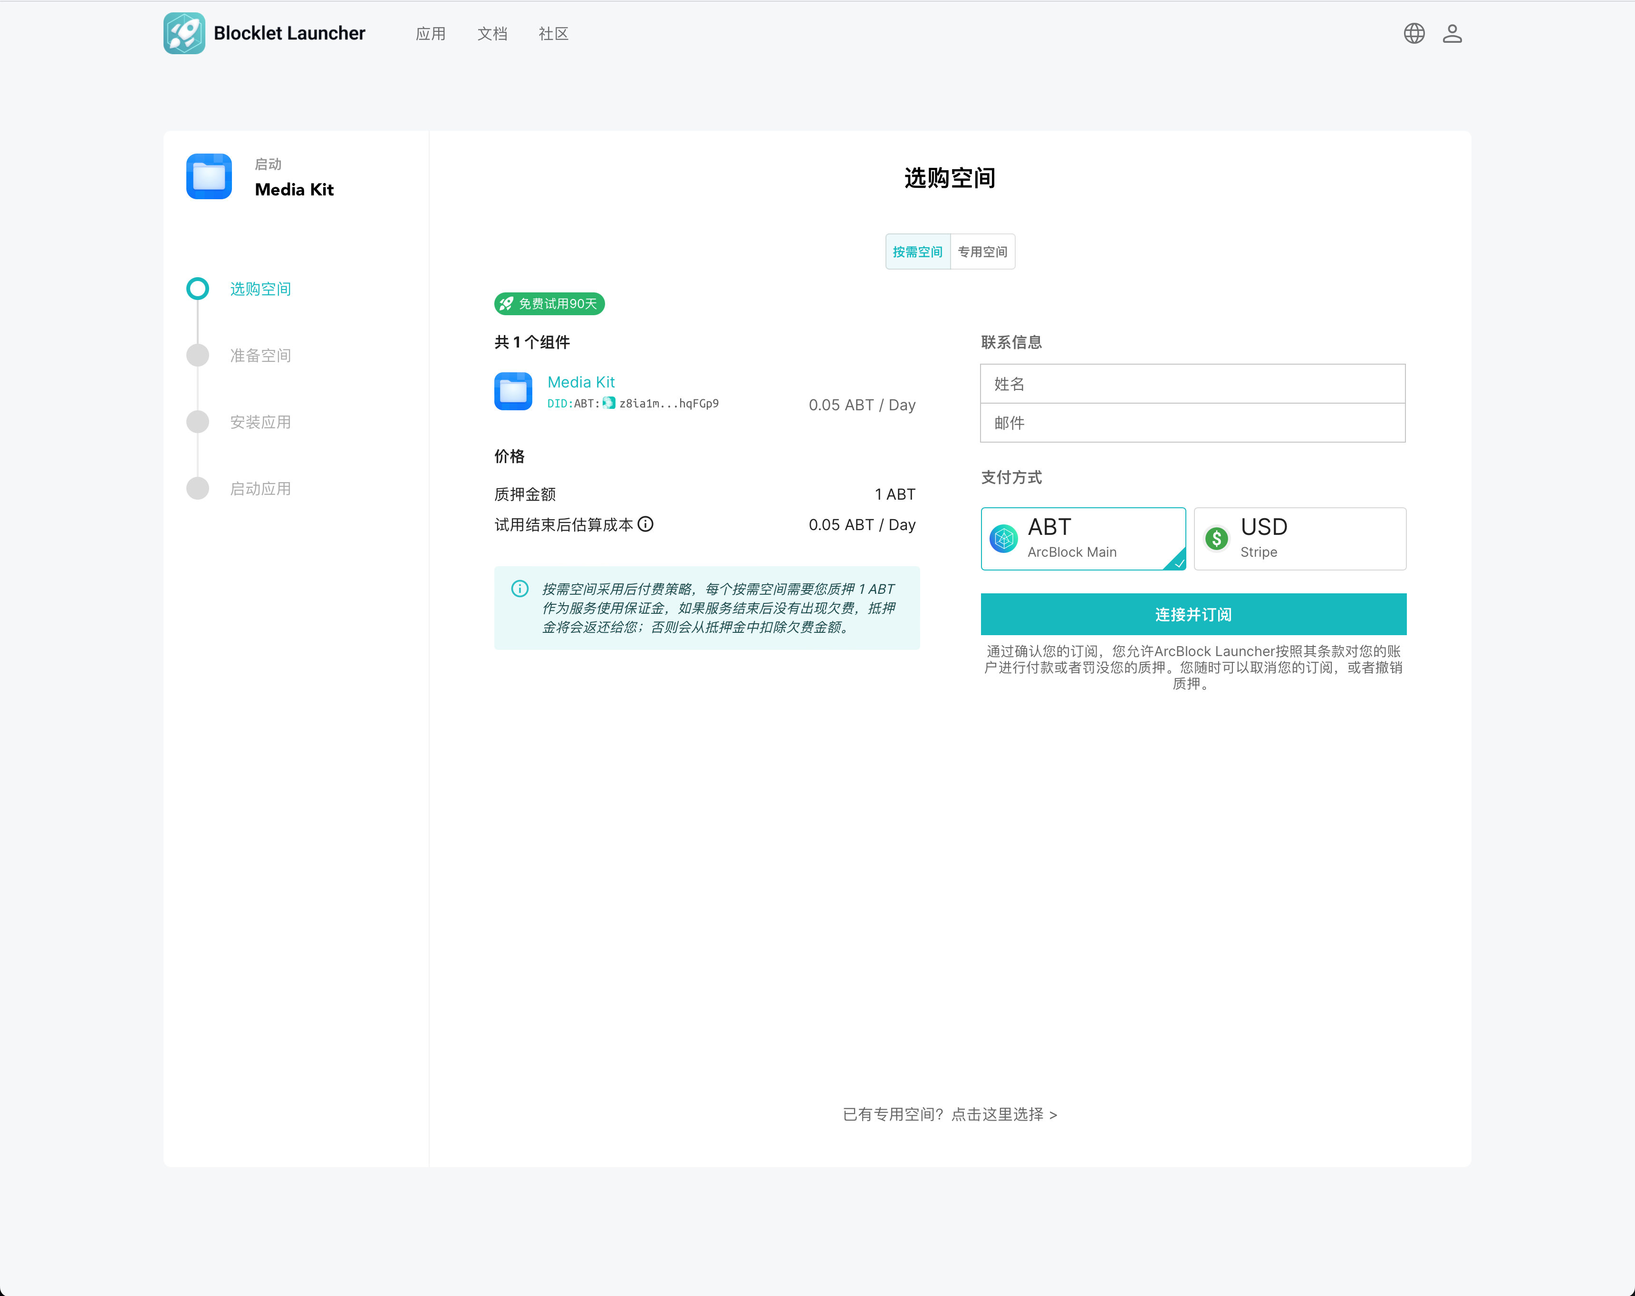This screenshot has width=1635, height=1296.
Task: Open the 应用 menu item
Action: 431,34
